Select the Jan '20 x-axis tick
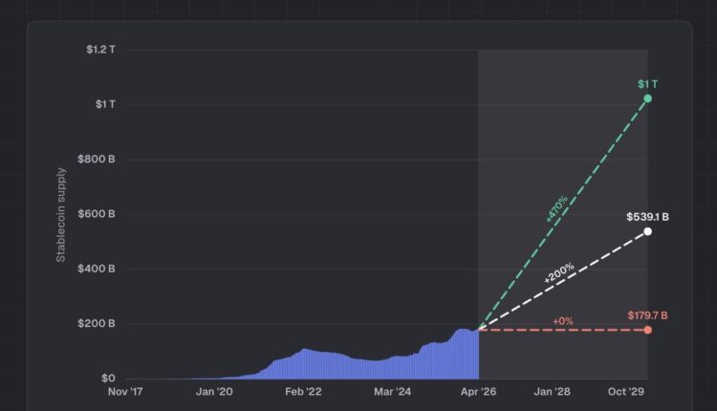Viewport: 717px width, 411px height. click(x=214, y=391)
